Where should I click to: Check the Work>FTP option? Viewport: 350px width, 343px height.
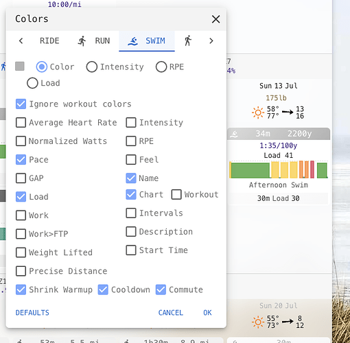pyautogui.click(x=21, y=234)
